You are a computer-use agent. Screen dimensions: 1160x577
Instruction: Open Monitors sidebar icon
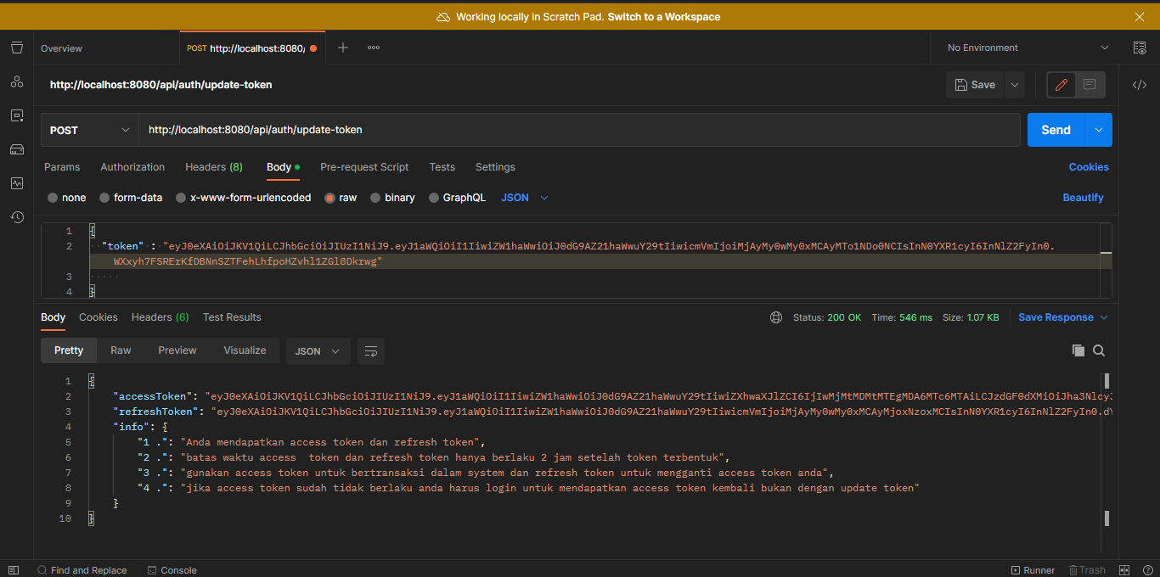17,183
